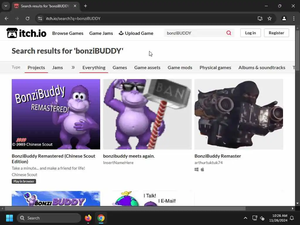
Task: Open BonziBuddy Remastered (Chinese Scout Edition) title
Action: pyautogui.click(x=53, y=159)
